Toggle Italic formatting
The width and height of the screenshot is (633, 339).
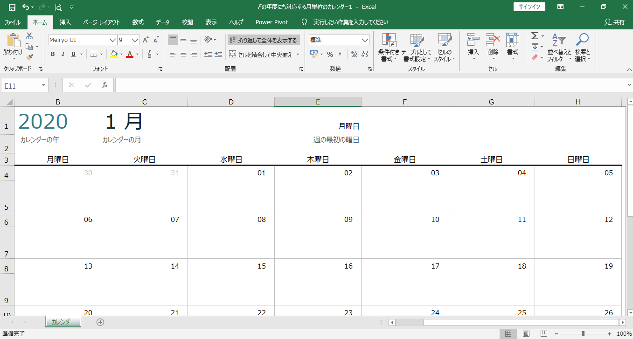point(63,54)
